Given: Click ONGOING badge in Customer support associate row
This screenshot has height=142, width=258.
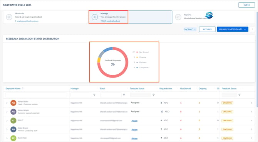Looking at the screenshot, I should coord(227,112).
